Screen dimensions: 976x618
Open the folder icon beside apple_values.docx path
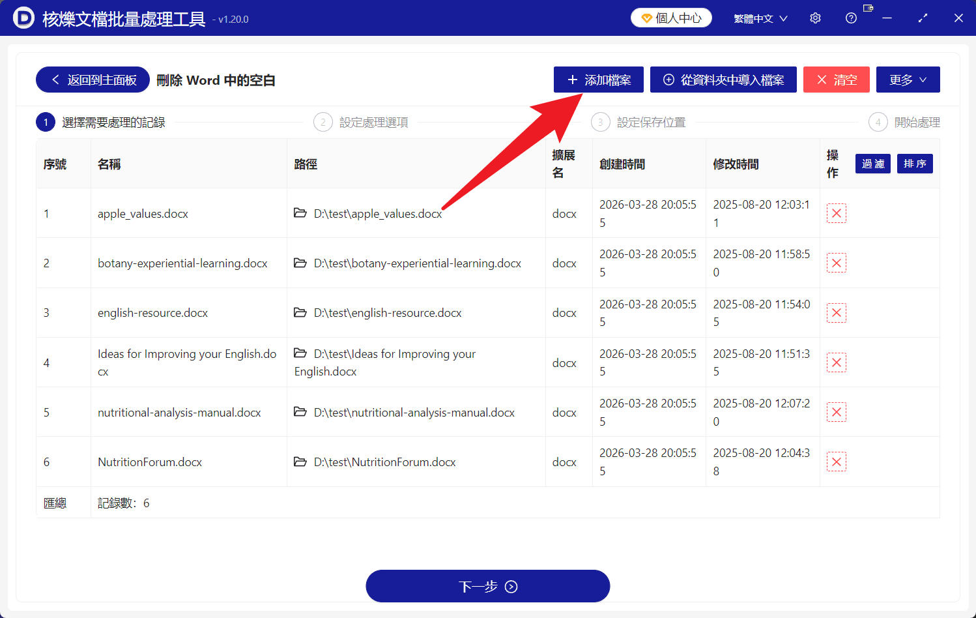(300, 213)
